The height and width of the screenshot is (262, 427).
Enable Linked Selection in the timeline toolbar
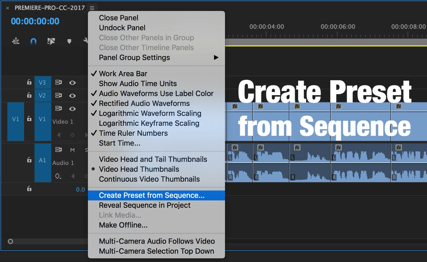click(x=52, y=41)
